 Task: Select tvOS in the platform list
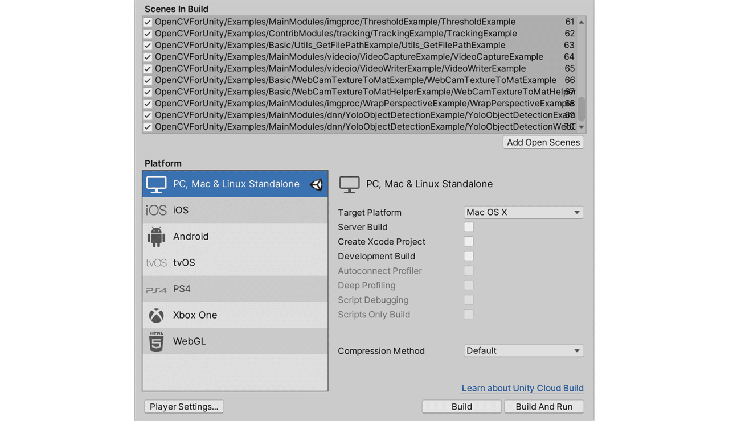(235, 263)
